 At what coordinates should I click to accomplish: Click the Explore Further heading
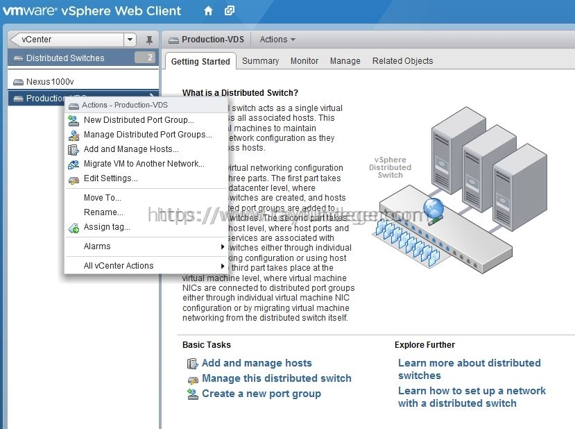(x=424, y=344)
